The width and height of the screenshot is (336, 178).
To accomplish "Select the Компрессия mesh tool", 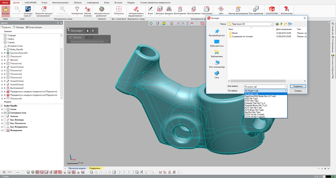I will click(x=77, y=11).
